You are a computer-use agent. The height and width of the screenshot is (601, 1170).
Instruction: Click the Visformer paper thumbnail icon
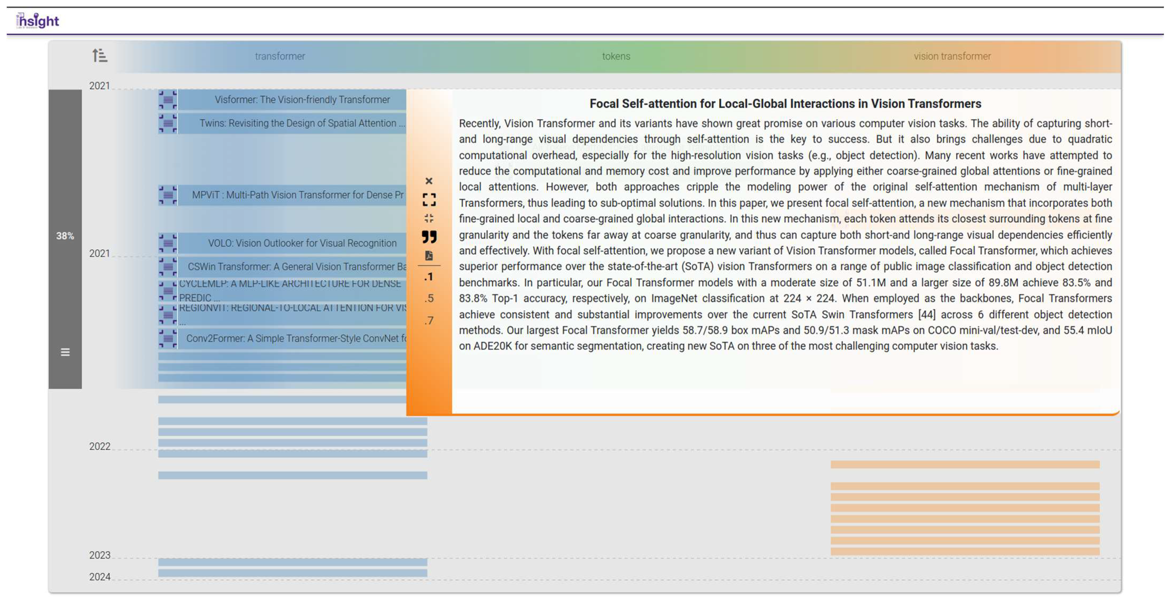(168, 99)
